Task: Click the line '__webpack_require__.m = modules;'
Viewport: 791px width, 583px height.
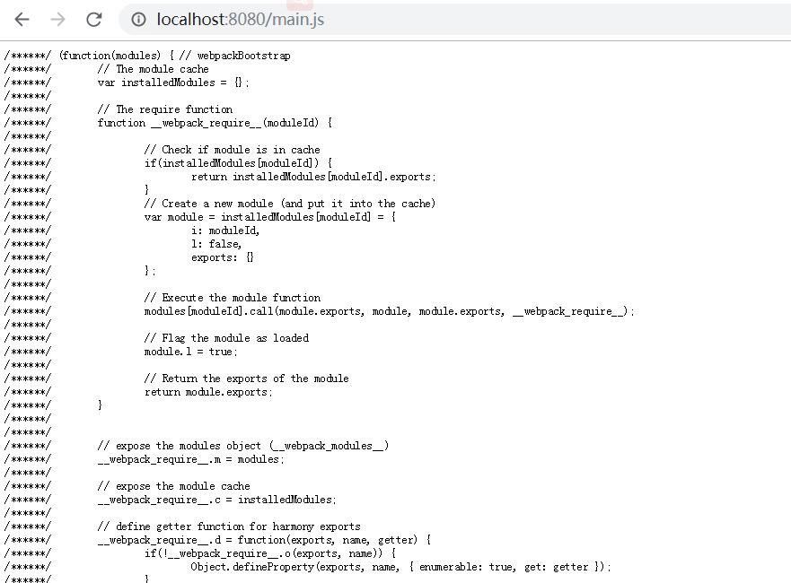Action: coord(190,459)
